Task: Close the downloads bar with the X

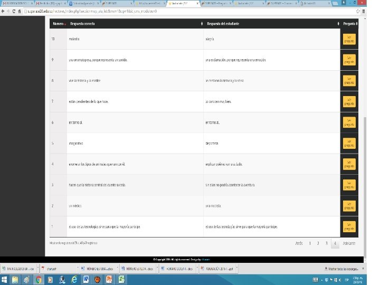Action: [363, 269]
